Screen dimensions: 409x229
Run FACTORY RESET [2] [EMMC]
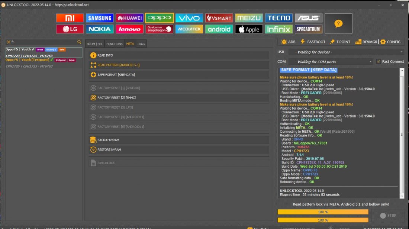coord(179,97)
